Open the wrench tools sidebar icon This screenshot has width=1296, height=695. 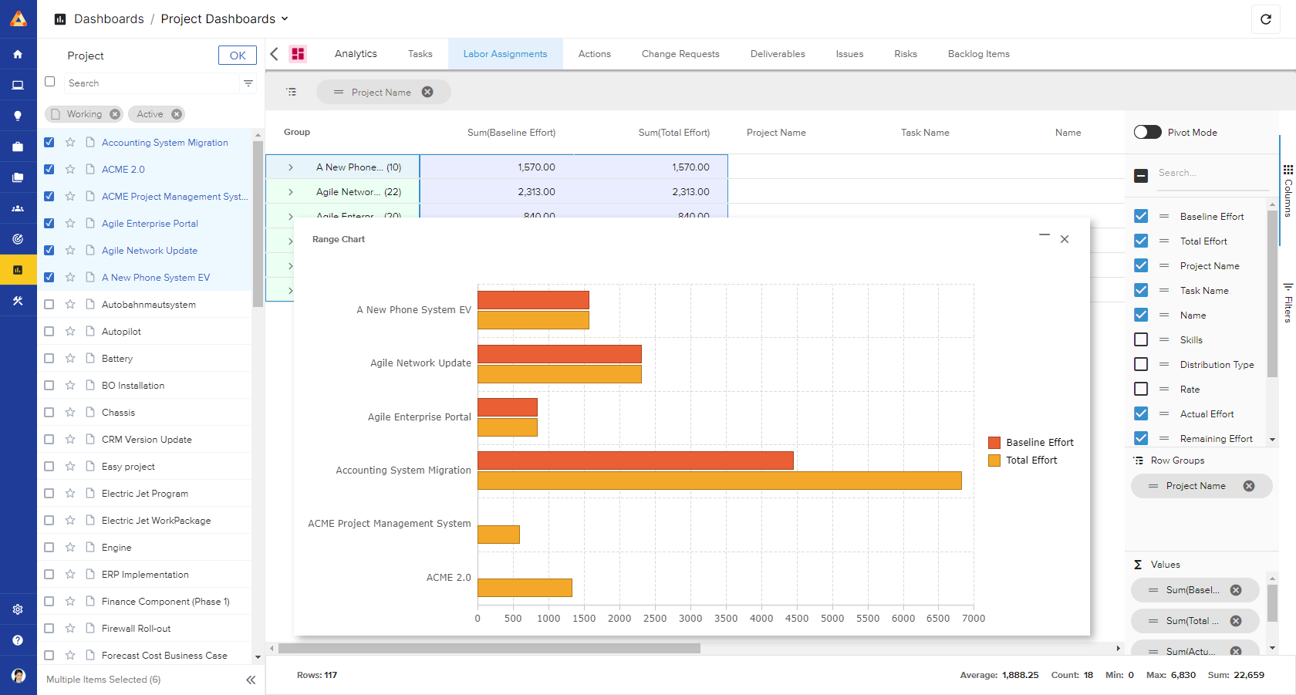pos(18,301)
